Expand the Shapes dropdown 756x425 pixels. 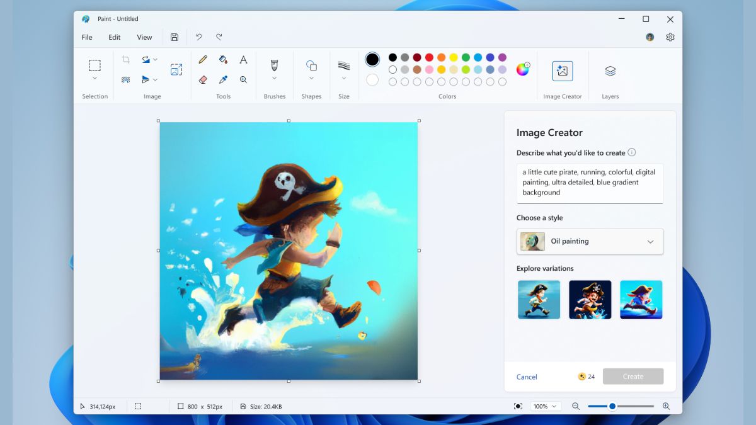311,79
